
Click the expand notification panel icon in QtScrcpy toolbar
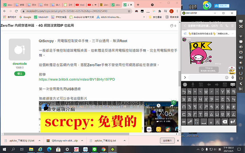point(241,36)
